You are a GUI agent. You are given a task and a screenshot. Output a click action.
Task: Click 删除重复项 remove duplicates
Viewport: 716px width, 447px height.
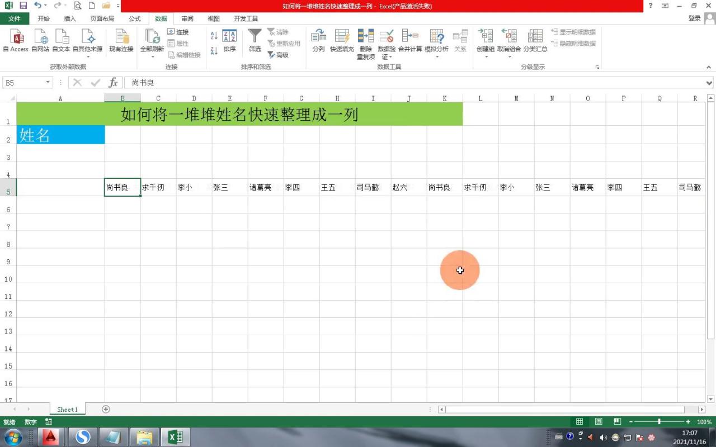coord(366,44)
